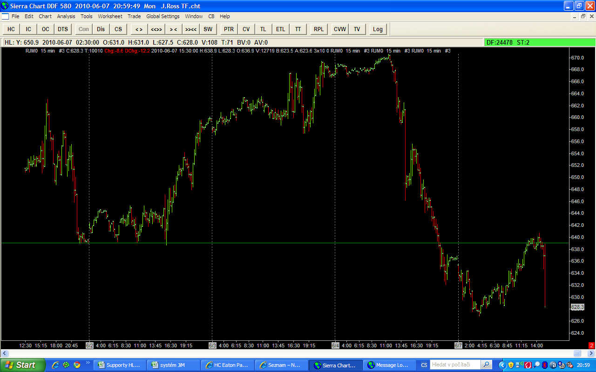Switch to systém JiM taskbar window
Screen dimensions: 596x372
[174, 365]
